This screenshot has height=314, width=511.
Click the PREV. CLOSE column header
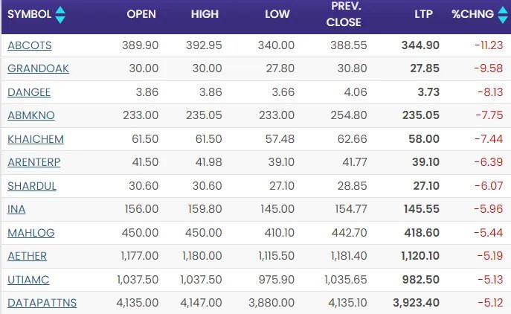pos(344,14)
